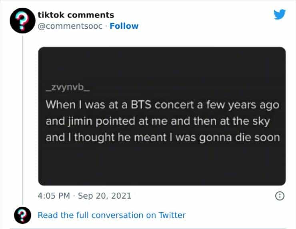
Task: Click the line starting 'When I was'
Action: (162, 105)
